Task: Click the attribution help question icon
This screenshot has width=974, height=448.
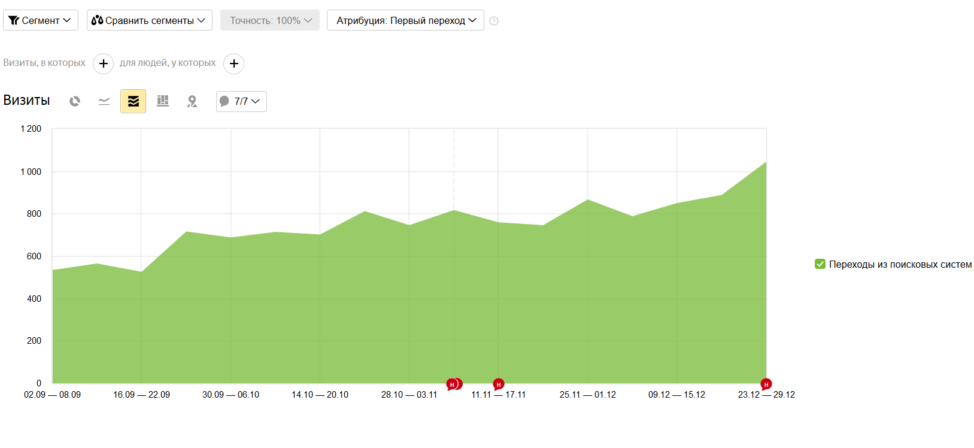Action: (x=494, y=21)
